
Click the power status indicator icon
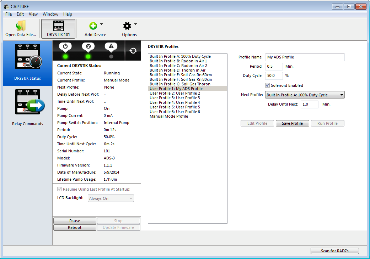click(65, 46)
